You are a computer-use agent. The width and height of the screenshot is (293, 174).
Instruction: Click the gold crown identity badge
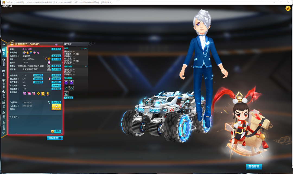point(27,53)
